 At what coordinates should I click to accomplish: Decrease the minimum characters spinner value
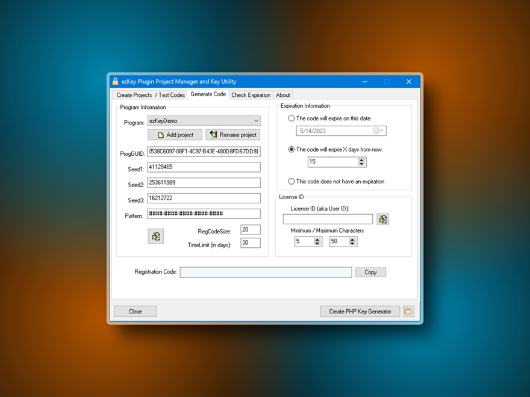click(317, 244)
